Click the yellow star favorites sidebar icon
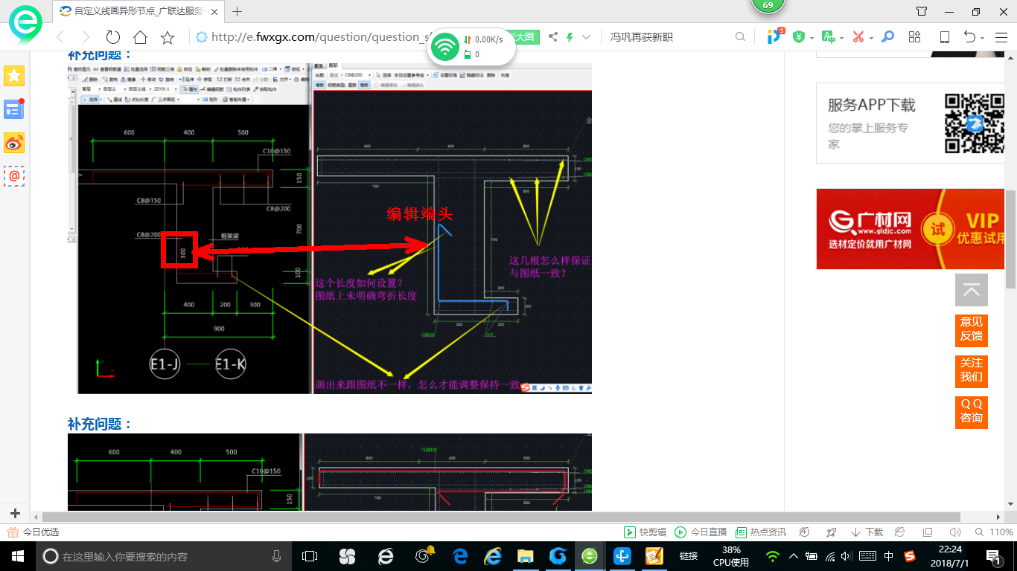 tap(14, 75)
